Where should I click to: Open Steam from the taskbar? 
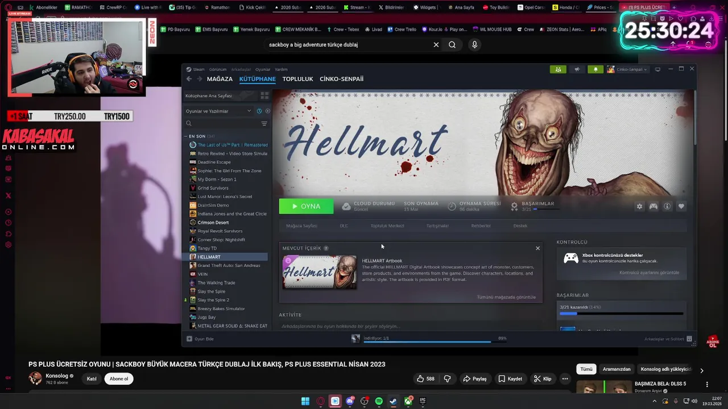tap(394, 401)
